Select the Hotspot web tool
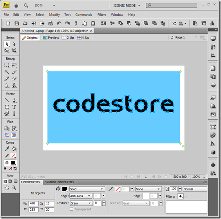The width and height of the screenshot is (221, 219). (7, 128)
